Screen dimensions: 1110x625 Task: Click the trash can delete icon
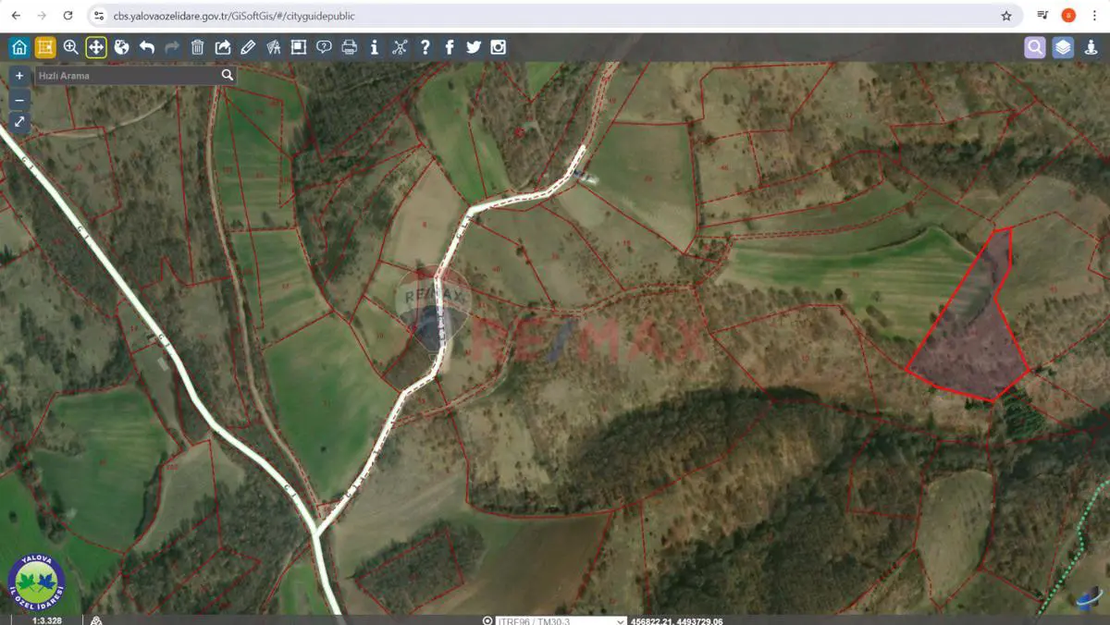pos(197,47)
